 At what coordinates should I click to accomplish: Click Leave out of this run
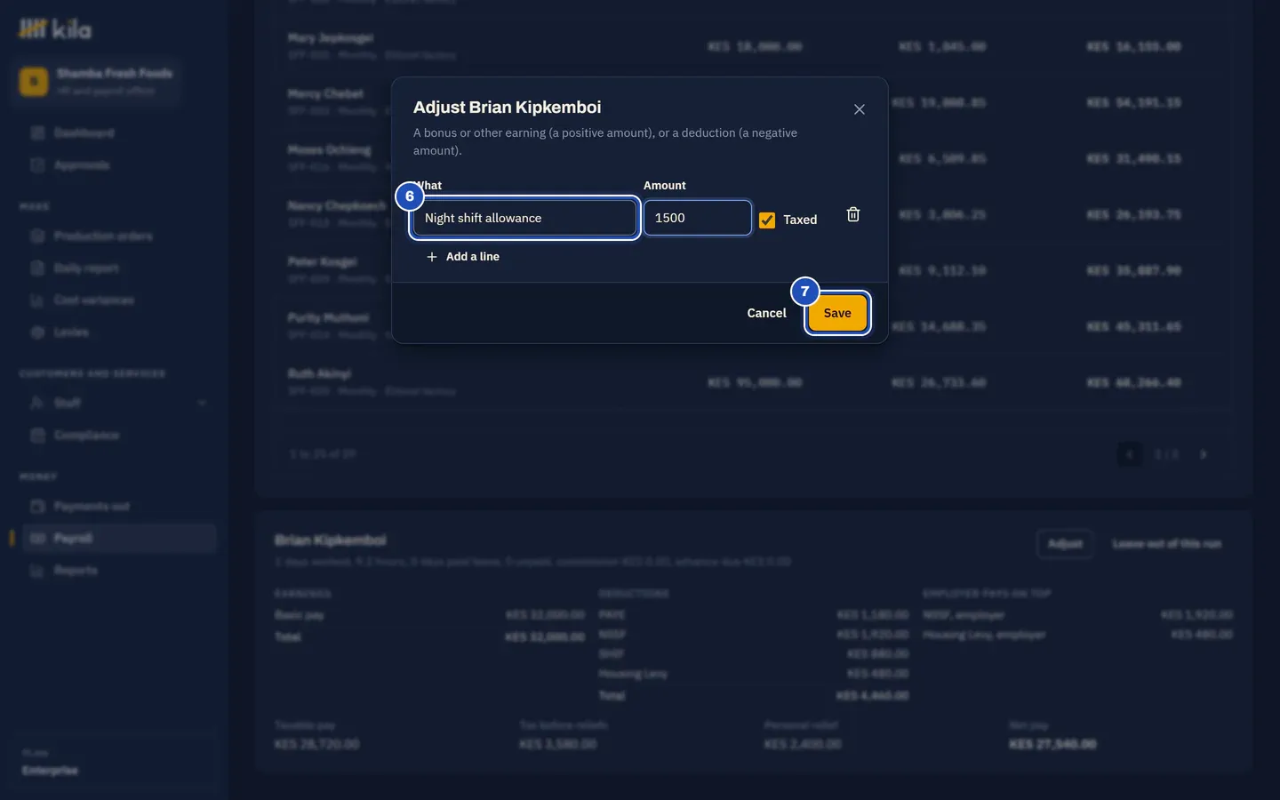(1166, 544)
